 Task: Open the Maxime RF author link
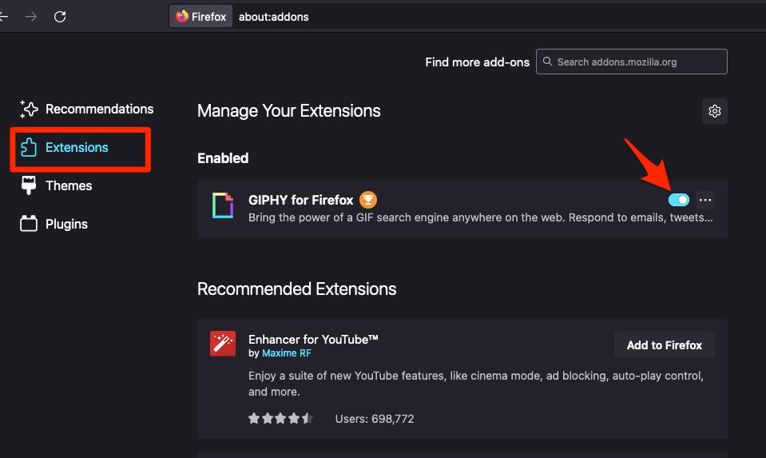coord(286,353)
